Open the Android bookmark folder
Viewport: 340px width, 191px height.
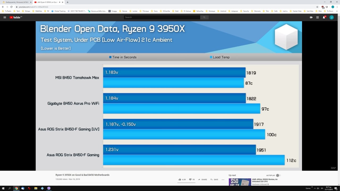point(222,11)
